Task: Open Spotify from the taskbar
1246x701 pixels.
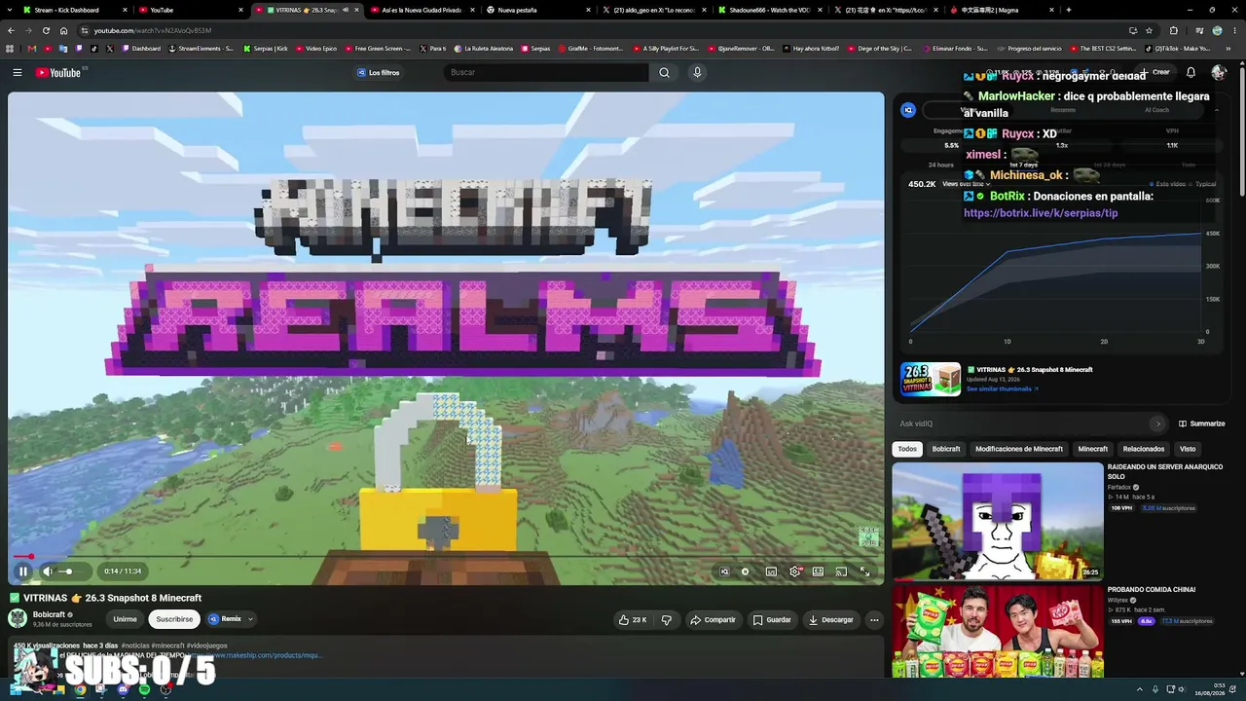Action: click(144, 689)
